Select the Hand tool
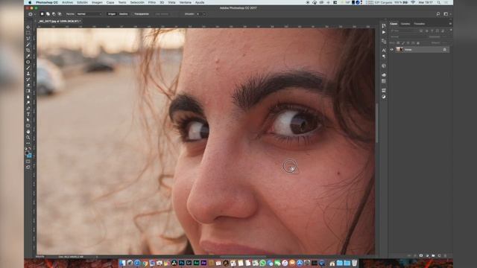The image size is (477, 268). click(28, 132)
